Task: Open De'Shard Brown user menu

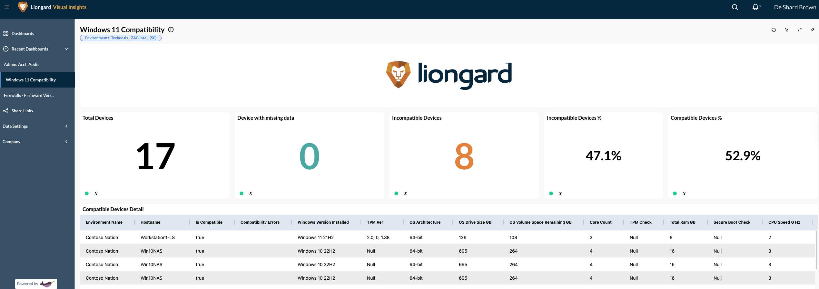Action: pos(795,7)
